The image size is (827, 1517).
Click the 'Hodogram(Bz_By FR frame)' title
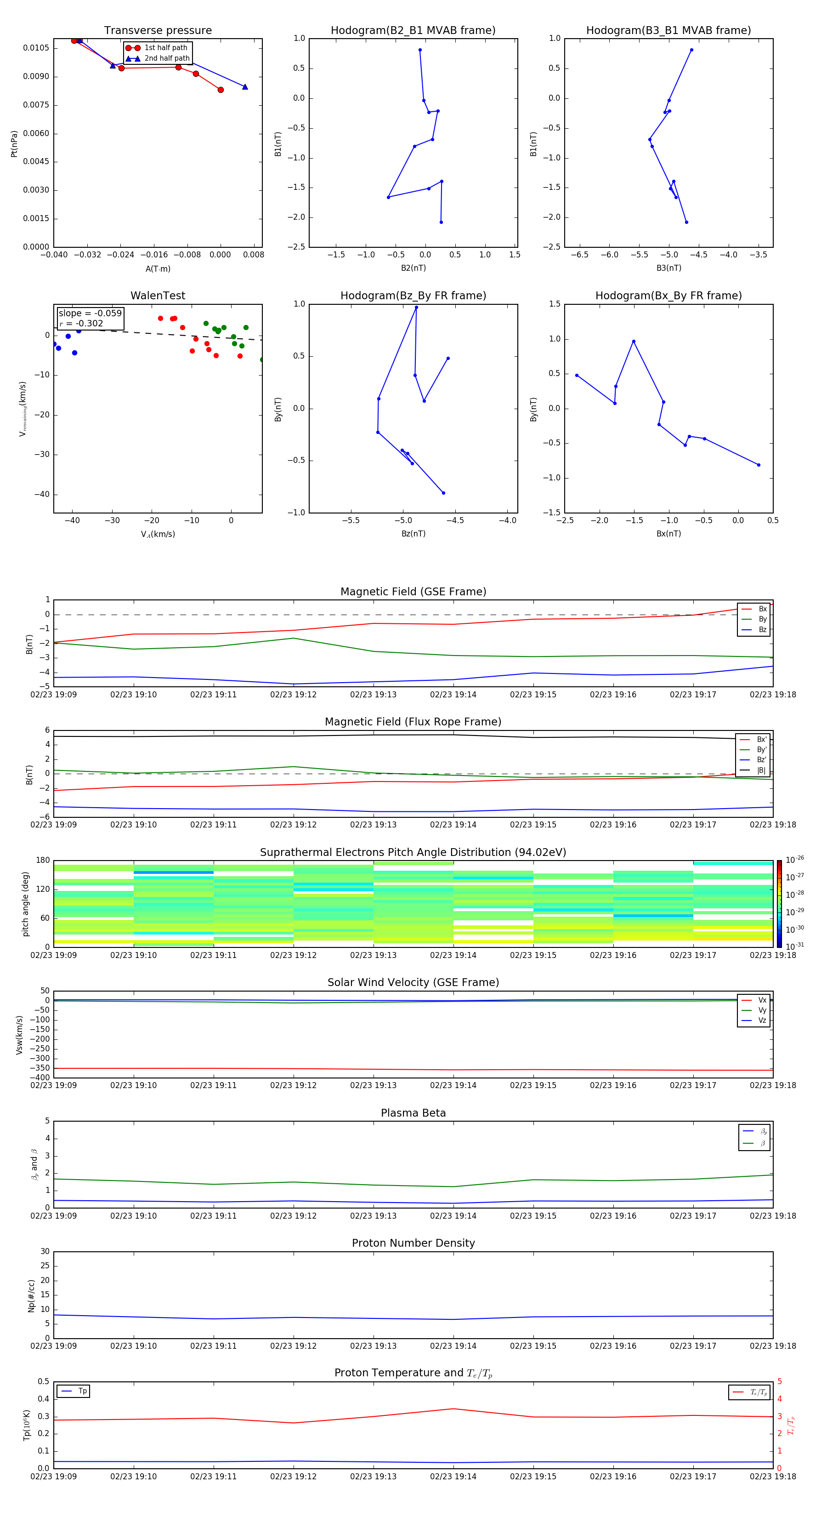coord(413,296)
